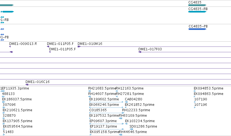Click the 307096 feature label

tap(9, 105)
